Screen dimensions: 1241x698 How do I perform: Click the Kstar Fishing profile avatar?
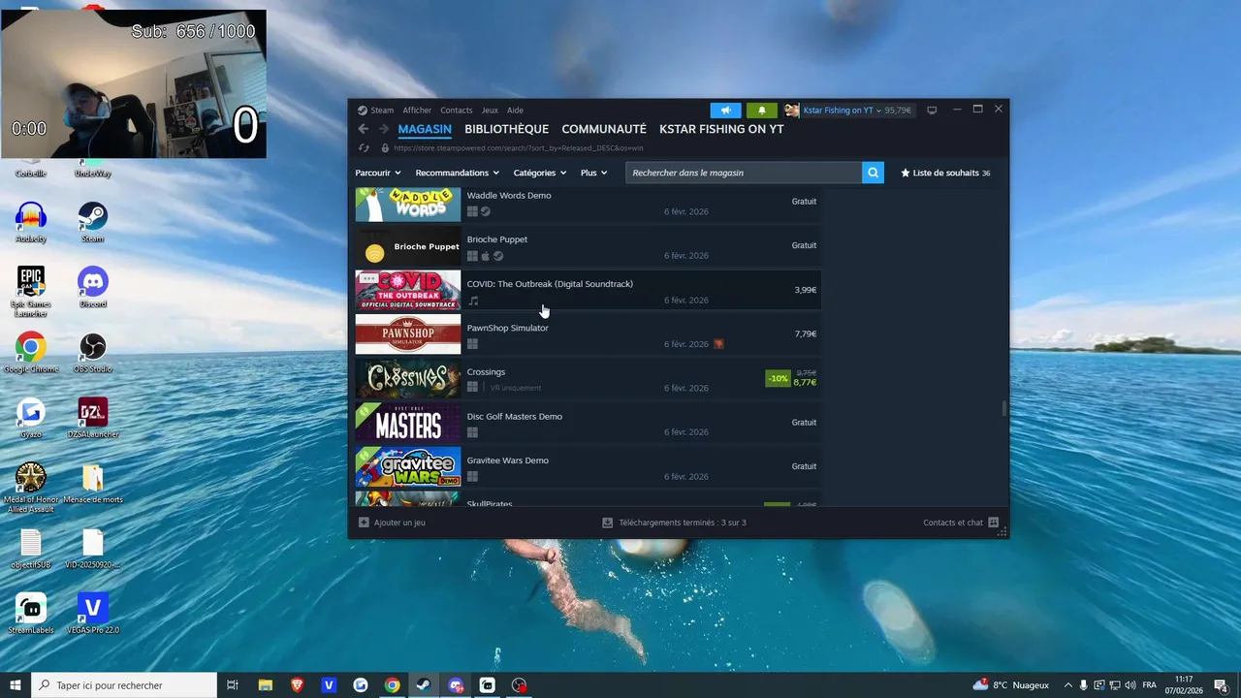(x=792, y=111)
